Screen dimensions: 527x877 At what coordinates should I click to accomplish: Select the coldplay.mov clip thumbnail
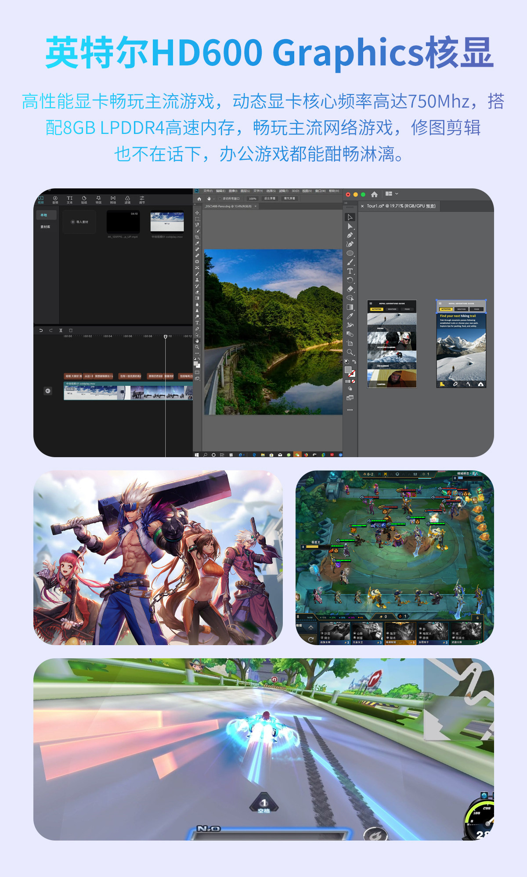[x=167, y=222]
